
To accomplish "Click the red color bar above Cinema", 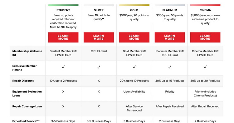I will [x=205, y=5].
